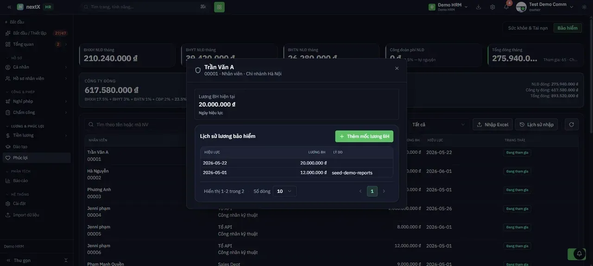The width and height of the screenshot is (593, 266).
Task: Toggle light/dark theme sun icon
Action: [584, 7]
